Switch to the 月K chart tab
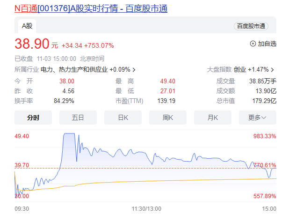Screen dimensions: 289x214 click(x=213, y=118)
